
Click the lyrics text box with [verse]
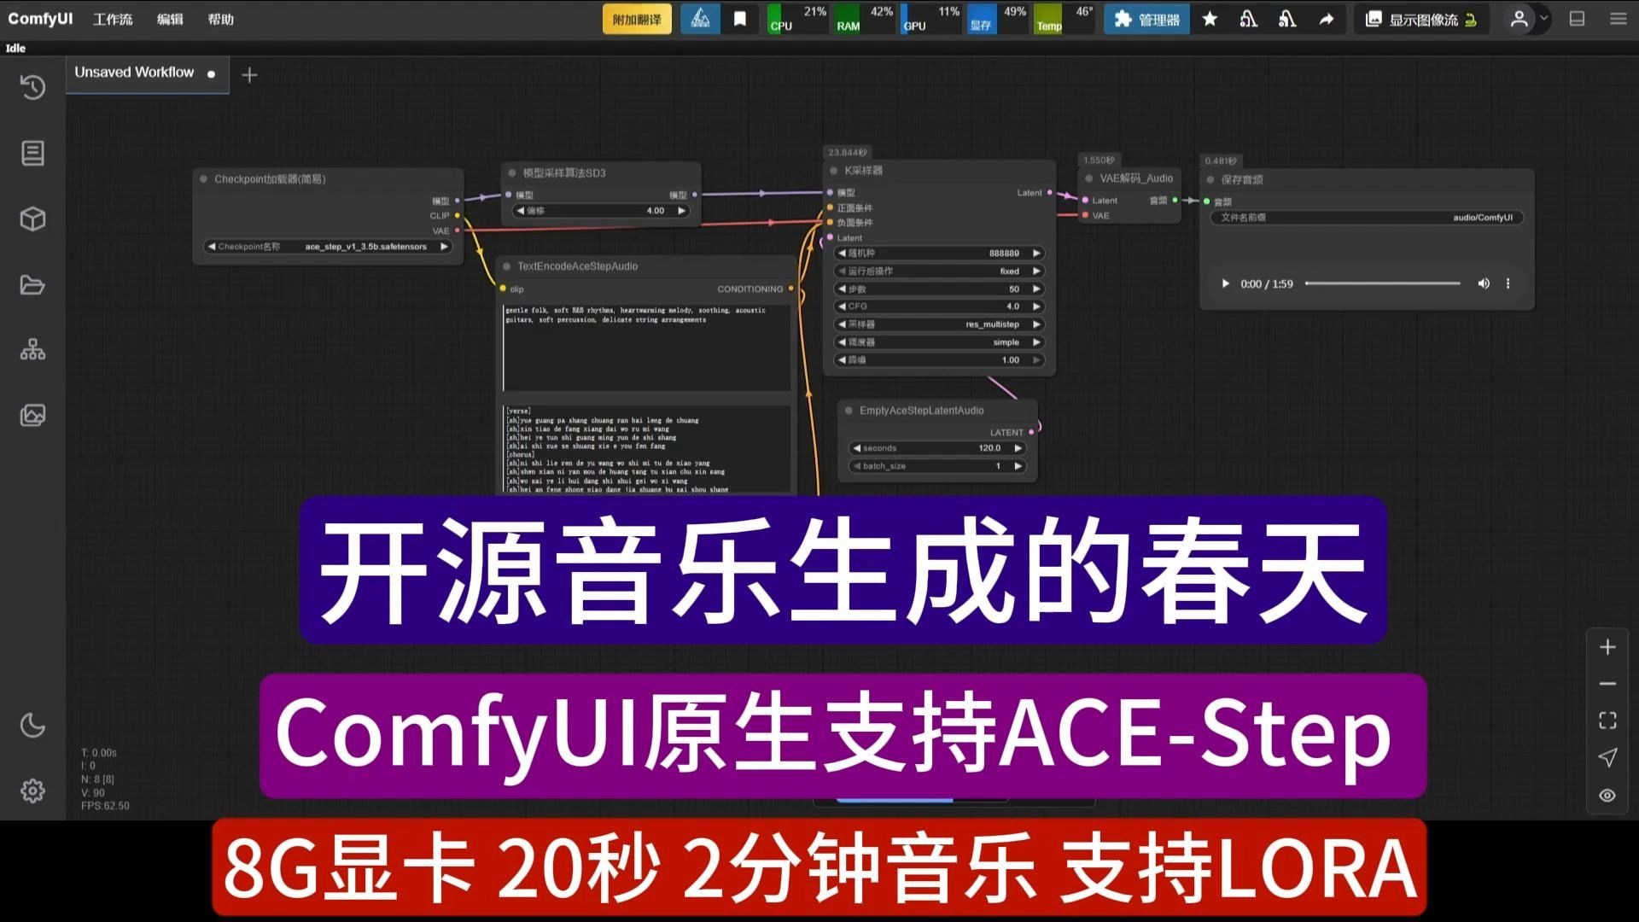646,449
